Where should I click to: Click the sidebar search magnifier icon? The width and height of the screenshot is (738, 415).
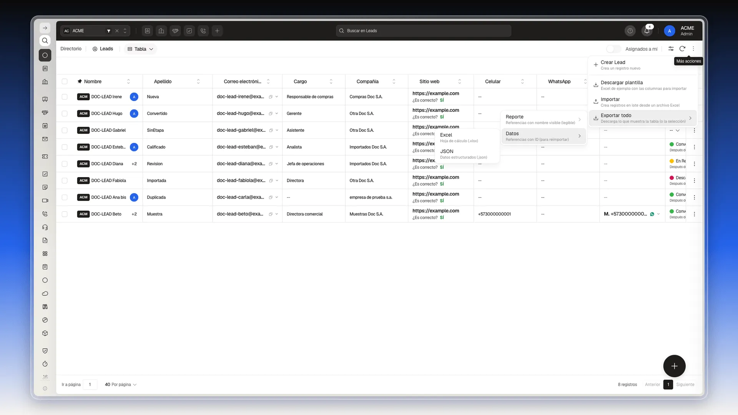point(45,41)
